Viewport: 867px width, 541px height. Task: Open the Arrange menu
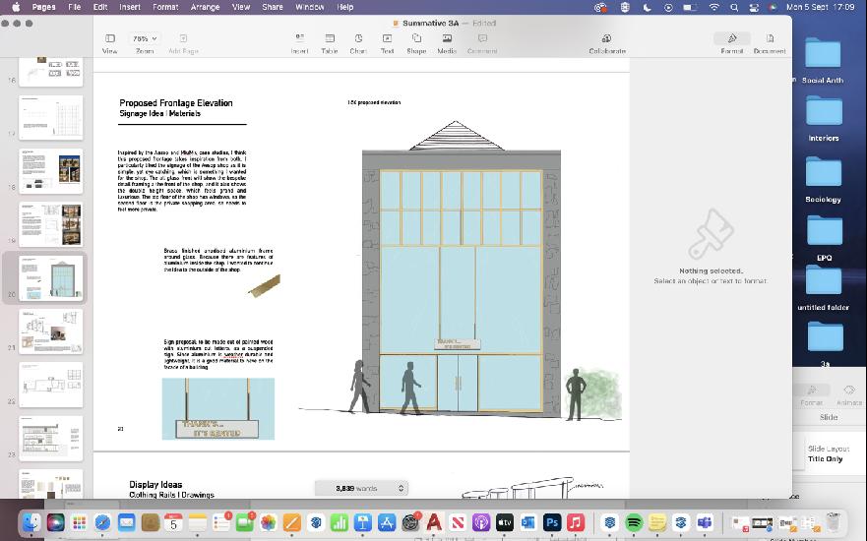click(x=205, y=7)
